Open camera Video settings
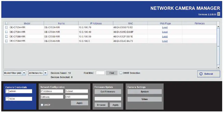The height and width of the screenshot is (114, 224). click(145, 99)
